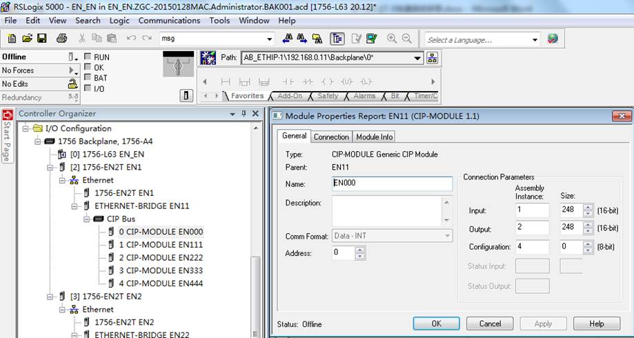
Task: Click the Zoom Out magnifier icon
Action: tap(406, 39)
